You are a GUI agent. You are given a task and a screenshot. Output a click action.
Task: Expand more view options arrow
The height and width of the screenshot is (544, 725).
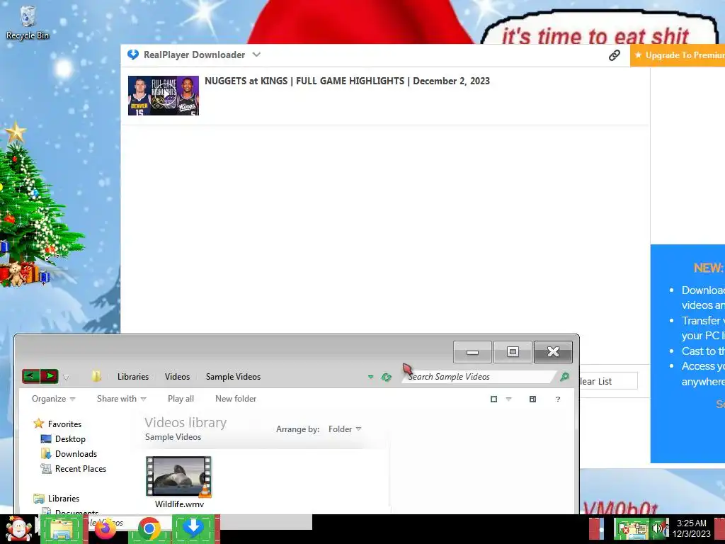[508, 399]
